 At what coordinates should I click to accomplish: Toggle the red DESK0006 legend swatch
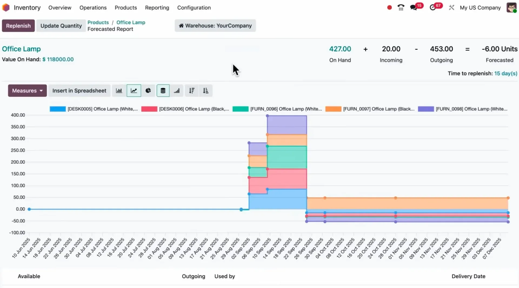click(149, 109)
